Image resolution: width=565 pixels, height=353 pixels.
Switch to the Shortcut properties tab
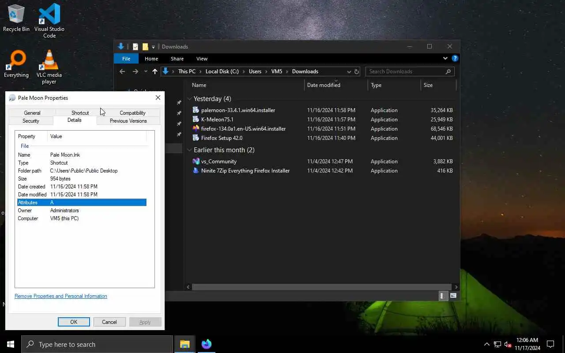pyautogui.click(x=80, y=113)
